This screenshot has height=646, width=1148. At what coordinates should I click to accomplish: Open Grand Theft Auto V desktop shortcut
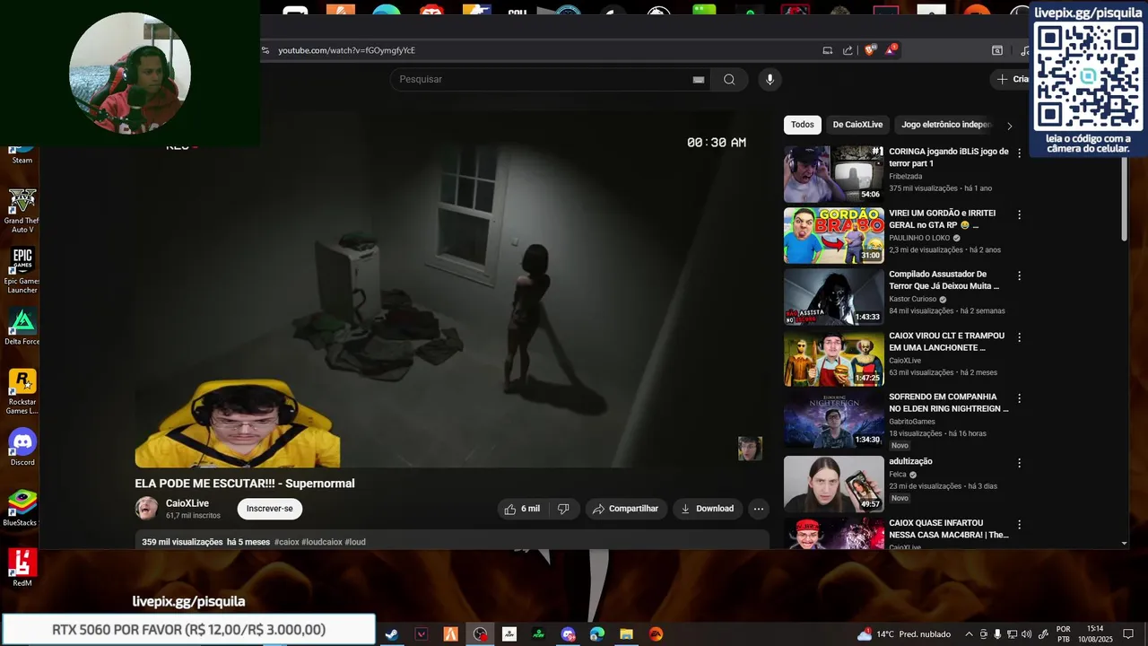coord(22,212)
